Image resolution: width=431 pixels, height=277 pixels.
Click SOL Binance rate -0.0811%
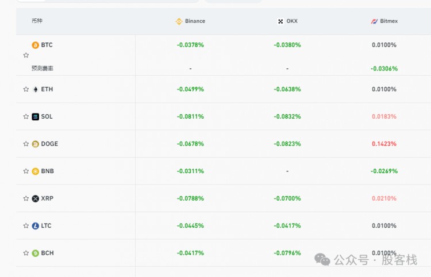190,116
